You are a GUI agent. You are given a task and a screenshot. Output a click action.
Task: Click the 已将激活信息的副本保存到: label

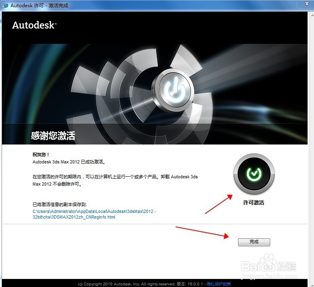[x=60, y=204]
